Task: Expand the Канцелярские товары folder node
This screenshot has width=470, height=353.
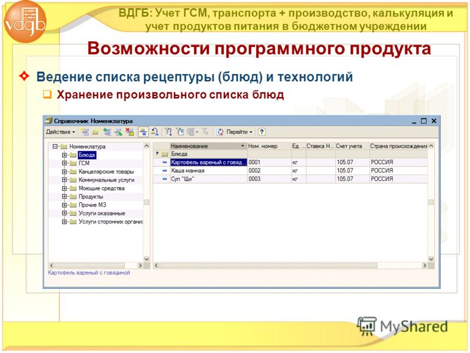Action: [64, 172]
